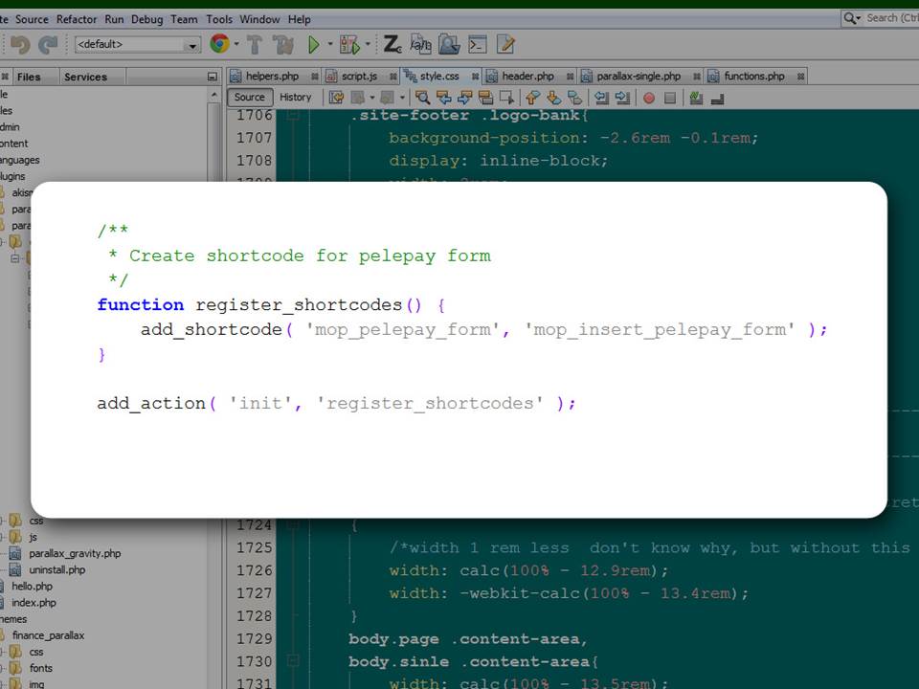Viewport: 919px width, 689px height.
Task: Shift line right in editor
Action: coord(622,98)
